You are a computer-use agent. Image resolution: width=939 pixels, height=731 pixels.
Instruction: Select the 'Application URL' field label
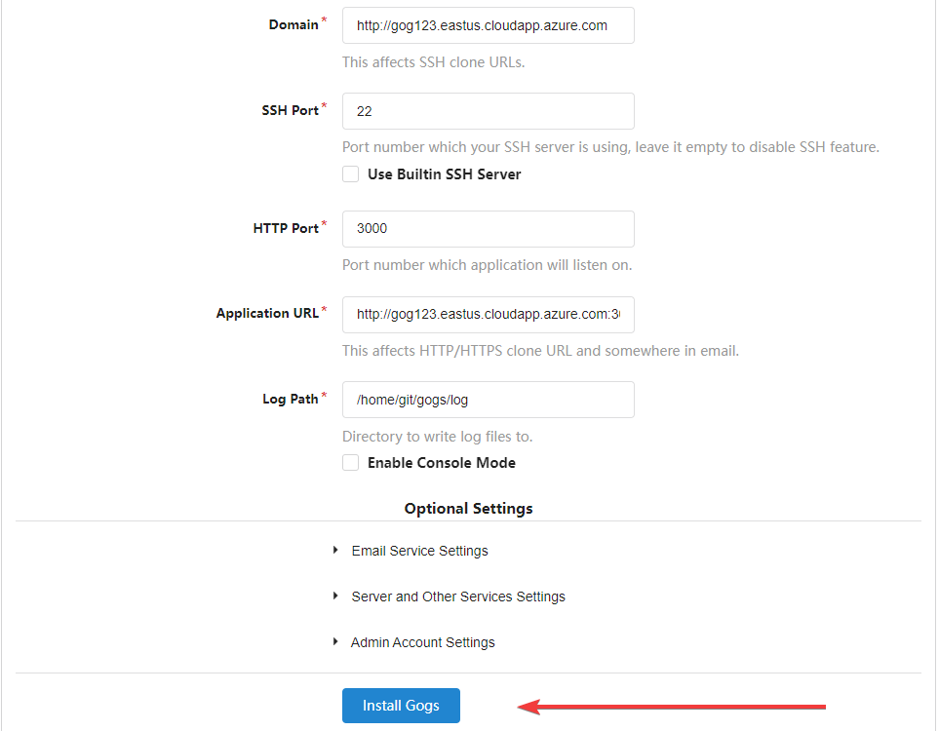click(x=267, y=313)
